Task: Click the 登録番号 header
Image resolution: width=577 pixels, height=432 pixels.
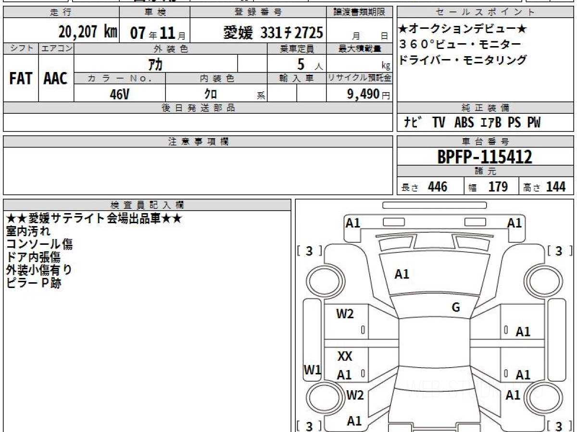Action: tap(259, 12)
